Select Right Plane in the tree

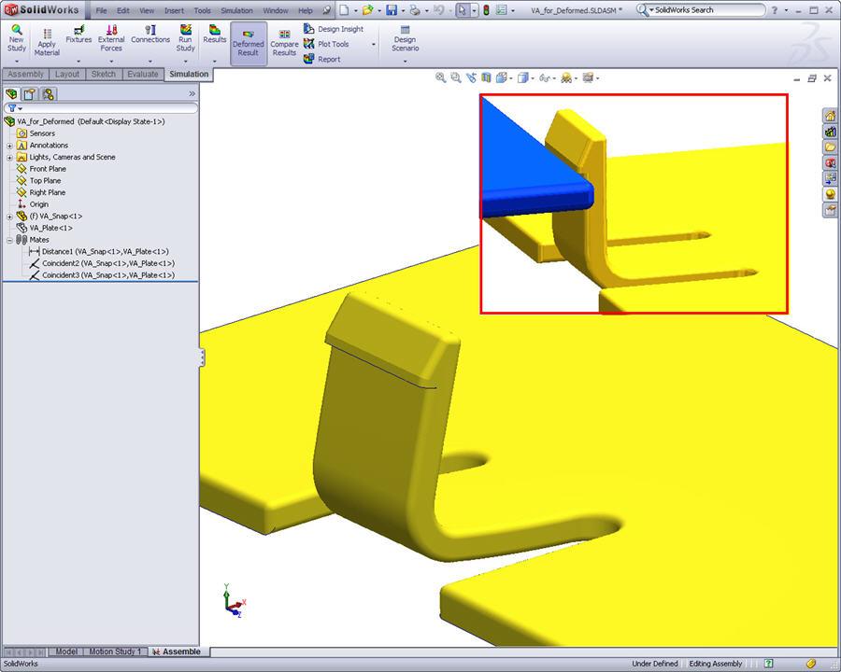click(x=41, y=192)
